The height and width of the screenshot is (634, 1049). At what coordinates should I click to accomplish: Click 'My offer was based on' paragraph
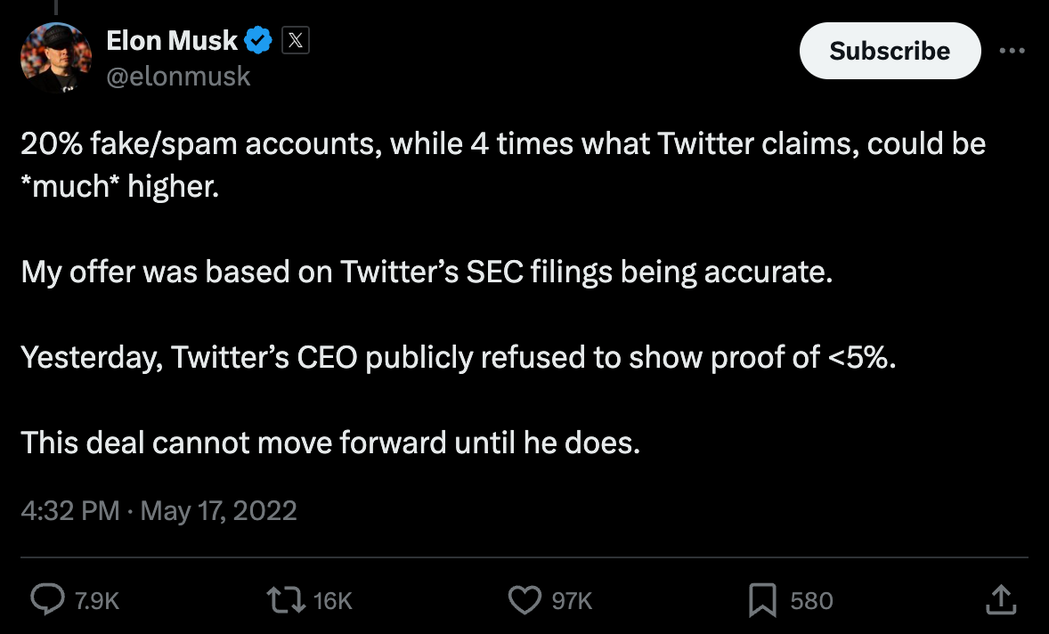pos(427,272)
